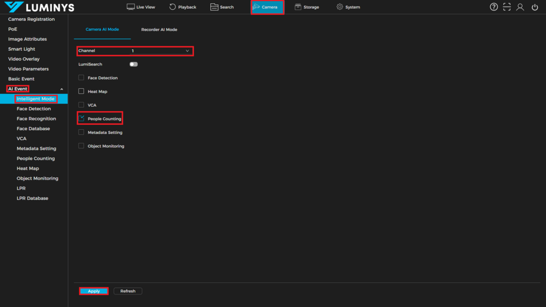Click the scan frame icon in header

coord(507,7)
